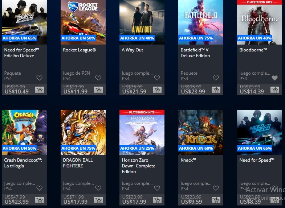This screenshot has width=285, height=208.
Task: Add Knack to shopping cart
Action: (216, 200)
